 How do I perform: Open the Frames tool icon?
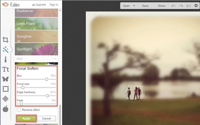(x=5, y=89)
